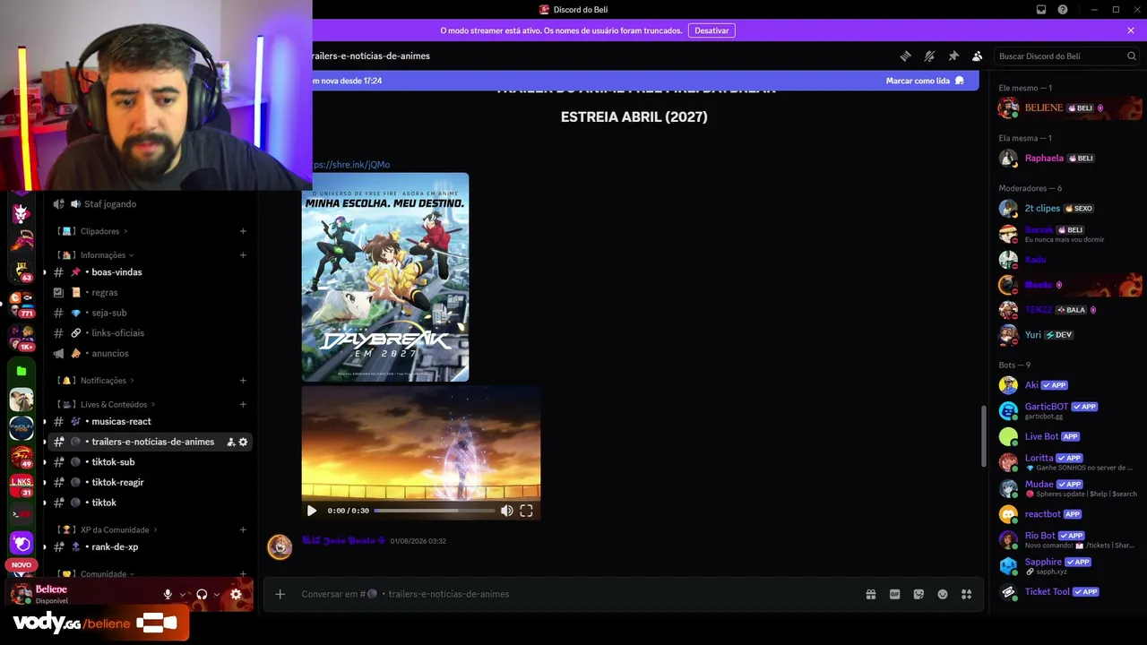Focus the Buscar Discord do Beli field

tap(1066, 56)
